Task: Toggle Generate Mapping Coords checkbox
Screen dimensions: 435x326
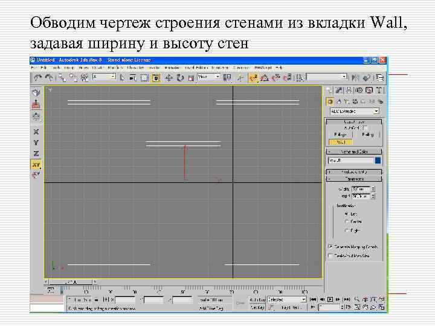Action: 330,247
